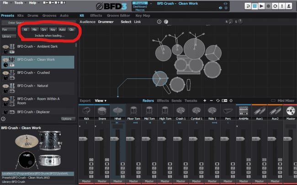Select the Cymbal 1 channel icon
The height and width of the screenshot is (185, 297).
(x=196, y=111)
